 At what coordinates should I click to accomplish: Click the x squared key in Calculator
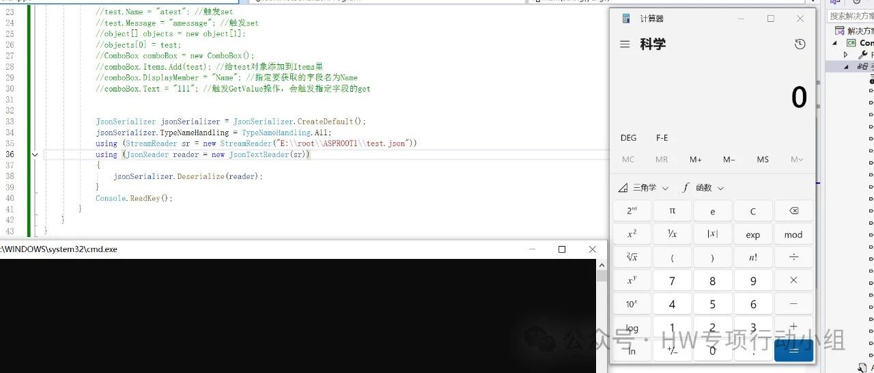tap(632, 234)
